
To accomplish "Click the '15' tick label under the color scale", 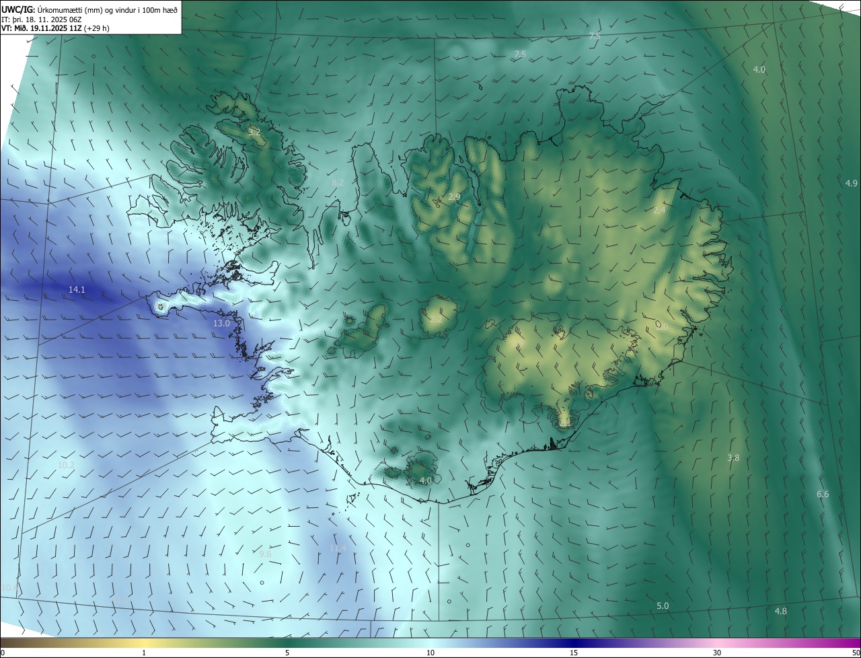I will pos(574,653).
